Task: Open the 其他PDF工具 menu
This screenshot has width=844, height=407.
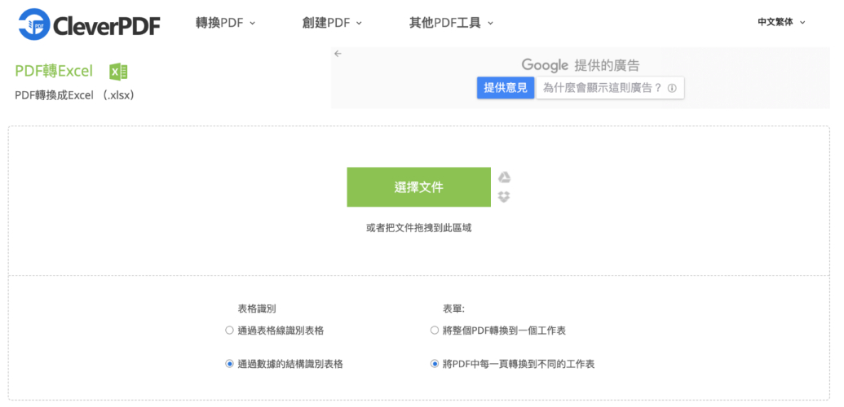Action: click(451, 23)
